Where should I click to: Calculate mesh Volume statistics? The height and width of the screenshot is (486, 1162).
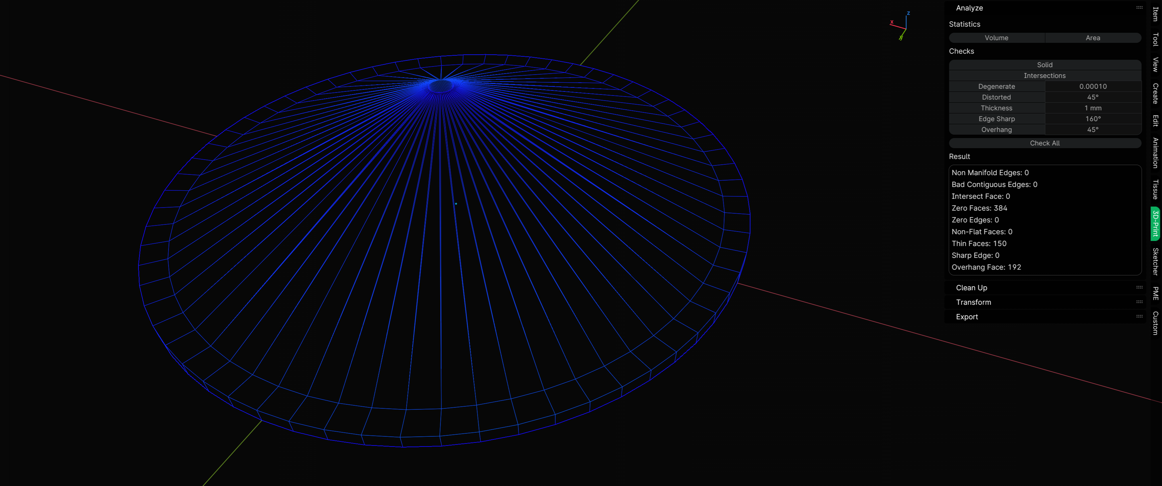pos(996,38)
